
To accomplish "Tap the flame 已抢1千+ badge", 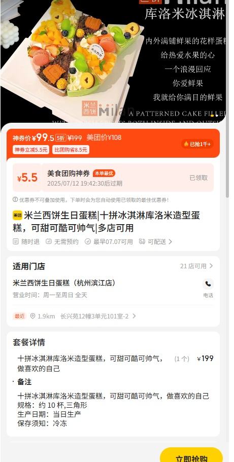I will pos(197,144).
